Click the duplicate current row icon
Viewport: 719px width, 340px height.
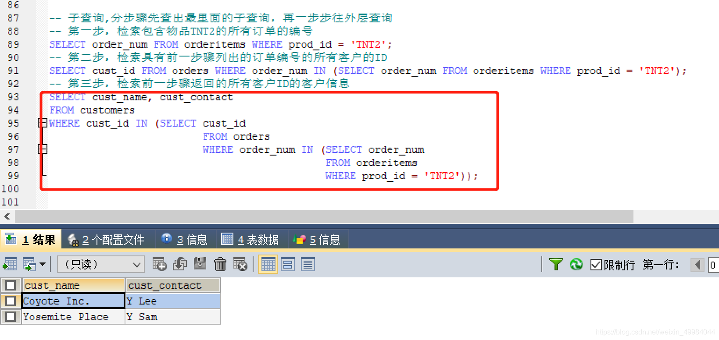(180, 264)
